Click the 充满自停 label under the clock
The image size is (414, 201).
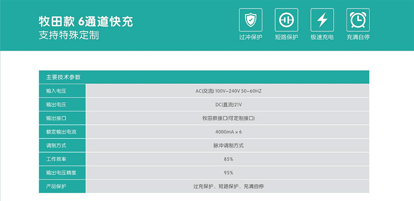(358, 37)
